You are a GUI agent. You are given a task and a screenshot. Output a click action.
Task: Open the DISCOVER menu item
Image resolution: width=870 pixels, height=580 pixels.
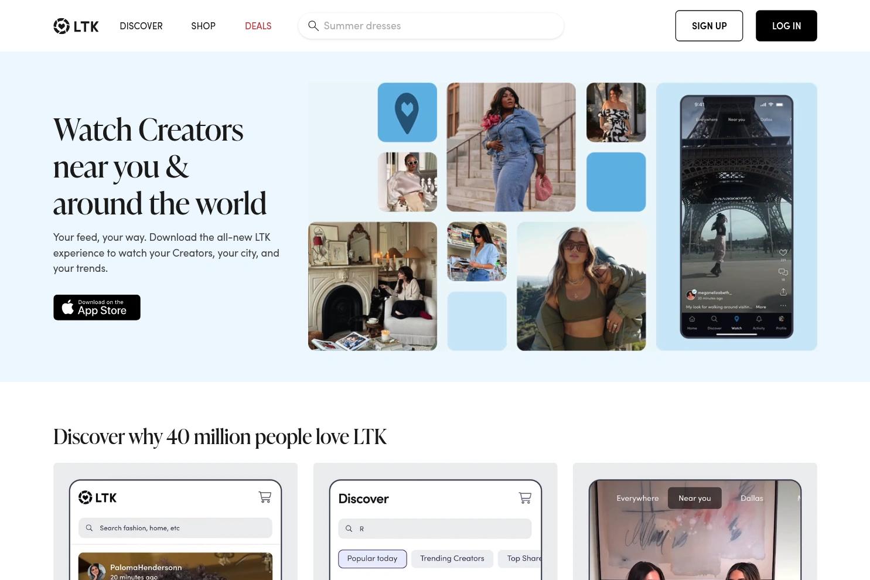click(141, 26)
